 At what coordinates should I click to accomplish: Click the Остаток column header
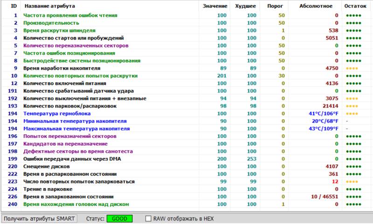coord(355,6)
